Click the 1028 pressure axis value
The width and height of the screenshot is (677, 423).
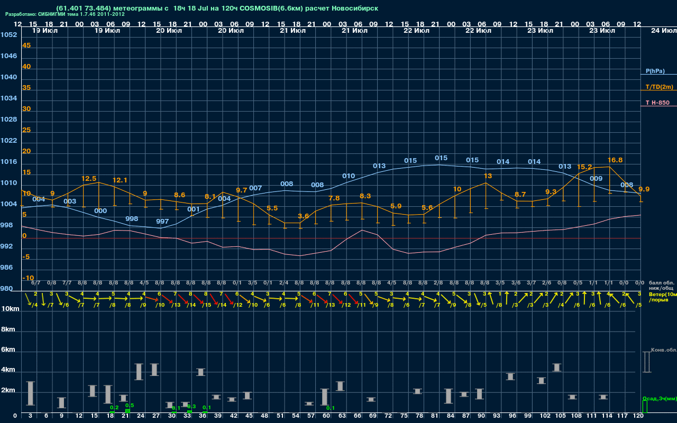pos(8,119)
